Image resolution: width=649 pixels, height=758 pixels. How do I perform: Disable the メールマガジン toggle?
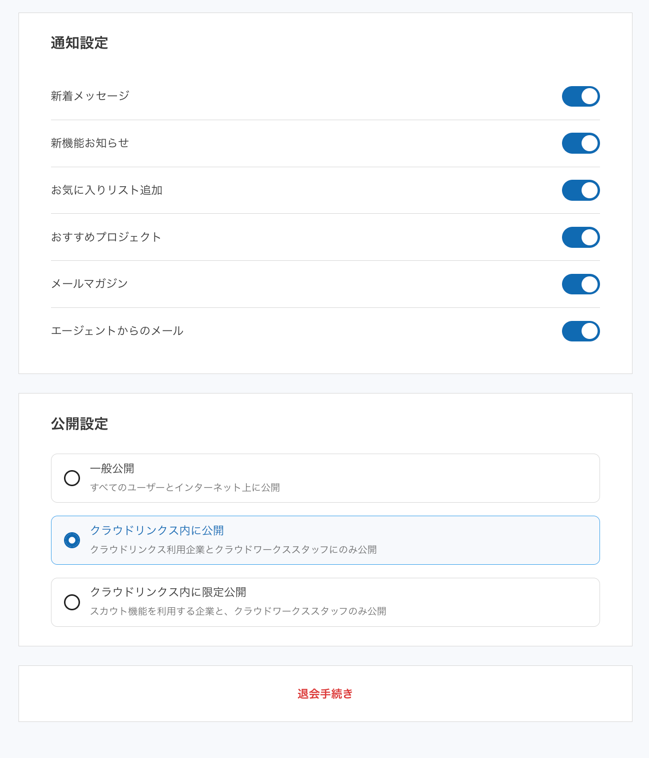[x=580, y=284]
